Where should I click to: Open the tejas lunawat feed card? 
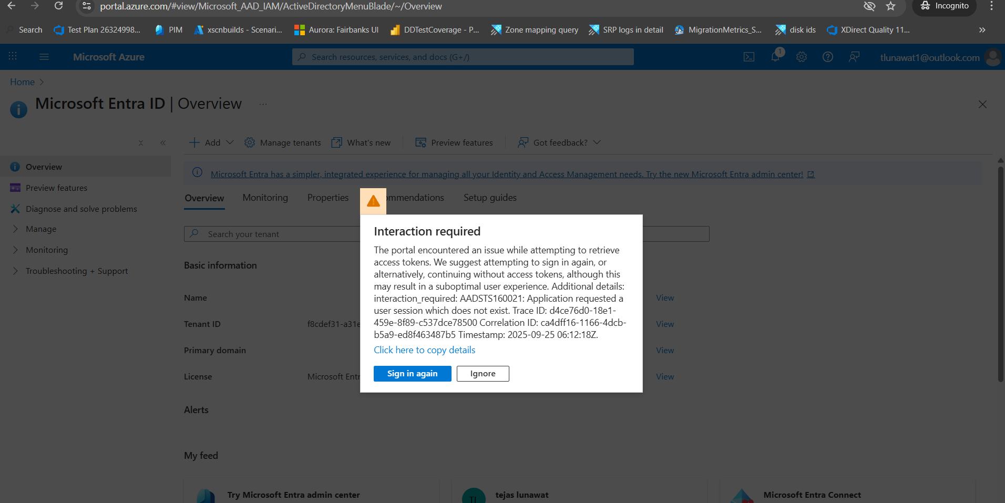[x=579, y=491]
